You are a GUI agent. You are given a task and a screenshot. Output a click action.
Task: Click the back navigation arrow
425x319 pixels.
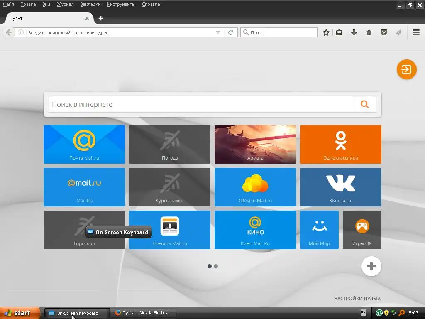click(9, 32)
